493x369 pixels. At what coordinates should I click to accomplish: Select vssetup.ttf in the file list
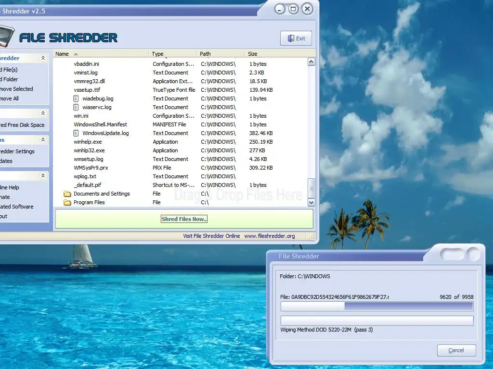[87, 90]
